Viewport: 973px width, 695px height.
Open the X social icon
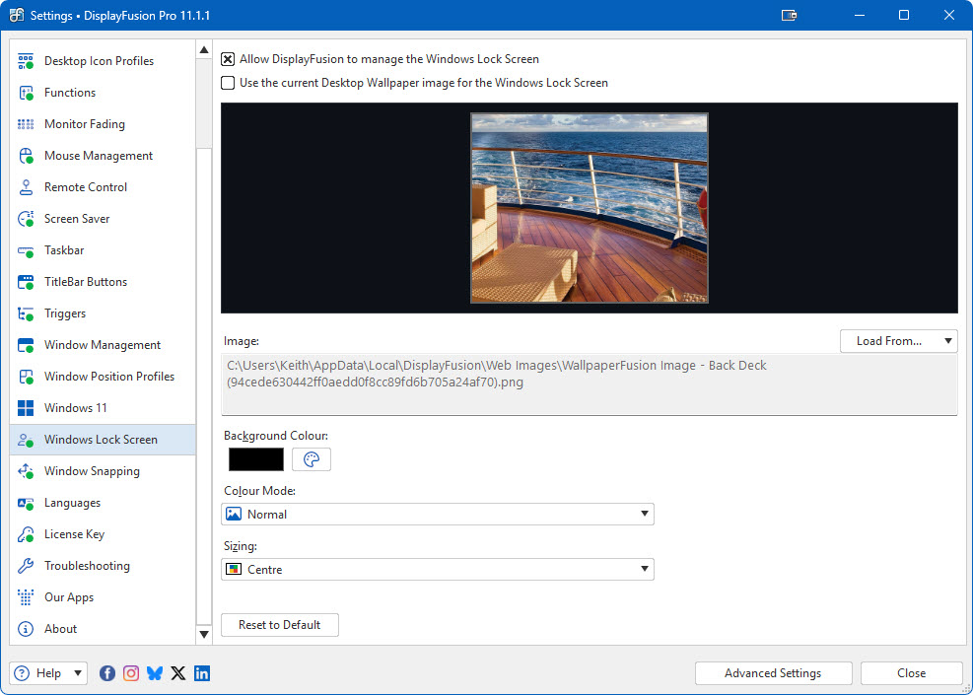coord(178,673)
